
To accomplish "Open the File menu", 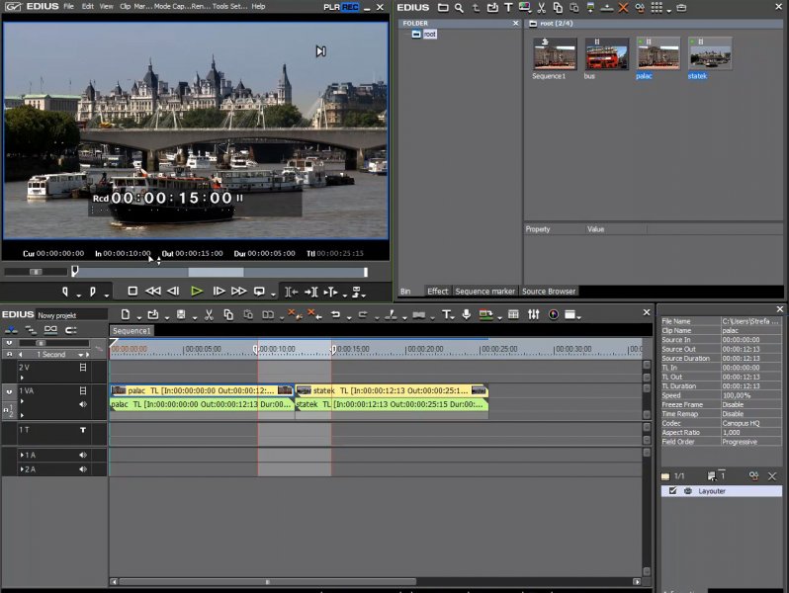I will [68, 6].
